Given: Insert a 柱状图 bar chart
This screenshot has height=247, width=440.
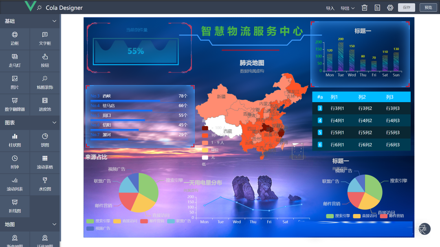Looking at the screenshot, I should tap(15, 140).
